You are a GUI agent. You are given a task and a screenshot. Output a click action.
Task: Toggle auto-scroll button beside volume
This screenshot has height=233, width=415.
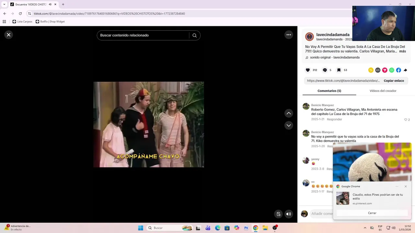click(278, 214)
